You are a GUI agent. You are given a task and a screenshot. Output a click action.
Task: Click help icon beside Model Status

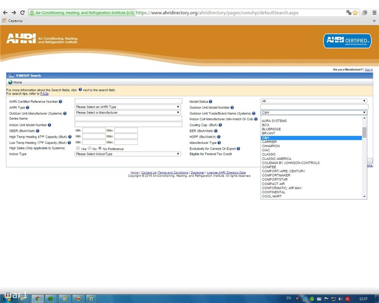[x=210, y=101]
